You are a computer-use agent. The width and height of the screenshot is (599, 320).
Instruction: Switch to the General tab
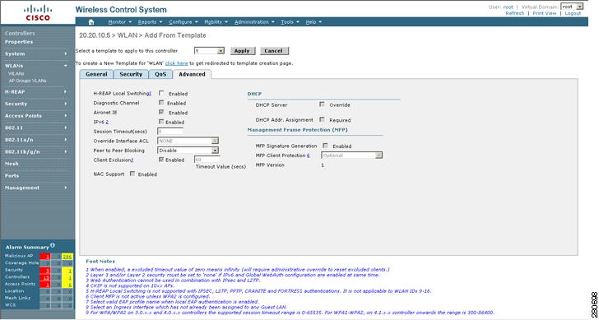pos(96,74)
